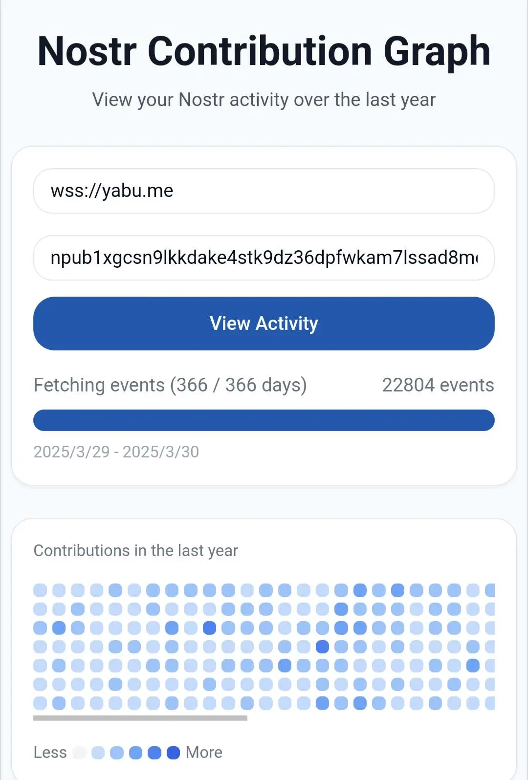Select the lightest gray legend swatch beside Less
Image resolution: width=528 pixels, height=780 pixels.
[79, 753]
